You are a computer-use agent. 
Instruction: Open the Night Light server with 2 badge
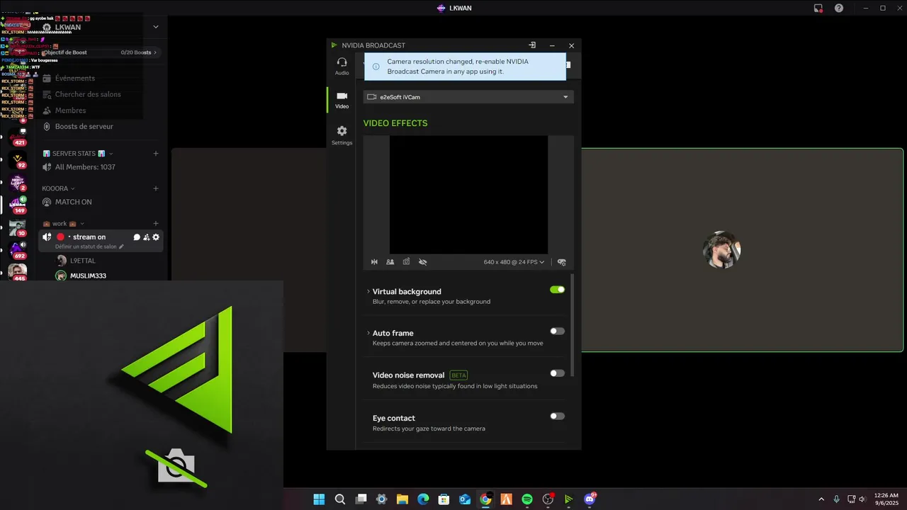[x=18, y=183]
